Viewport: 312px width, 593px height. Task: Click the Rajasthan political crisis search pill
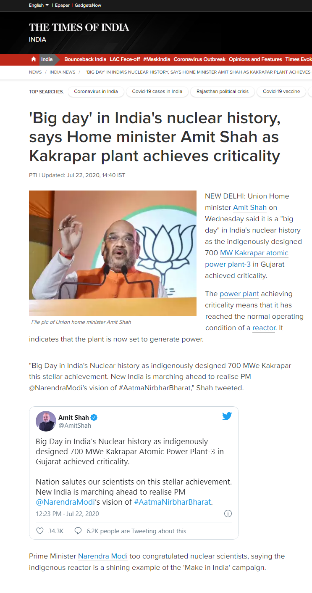click(x=223, y=91)
